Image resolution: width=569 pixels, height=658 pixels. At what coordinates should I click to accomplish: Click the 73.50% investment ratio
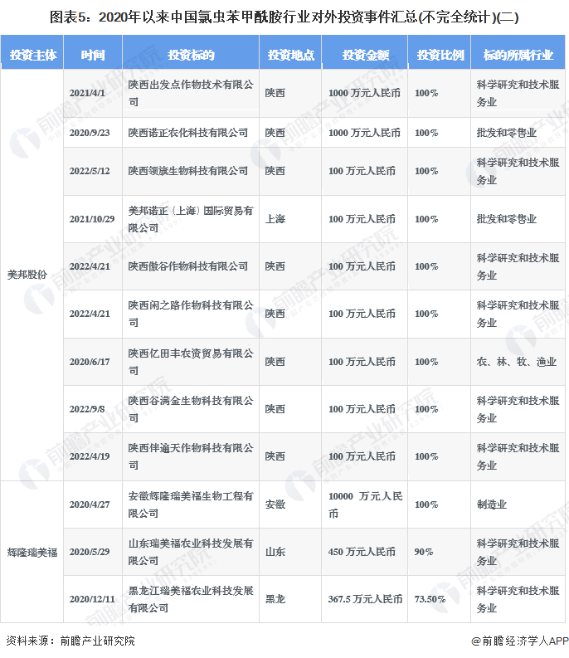(x=430, y=599)
